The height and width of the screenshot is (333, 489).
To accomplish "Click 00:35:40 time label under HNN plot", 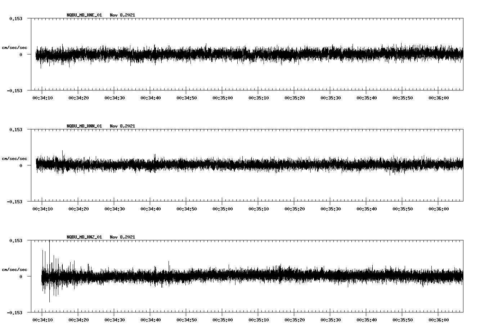I will (x=367, y=209).
